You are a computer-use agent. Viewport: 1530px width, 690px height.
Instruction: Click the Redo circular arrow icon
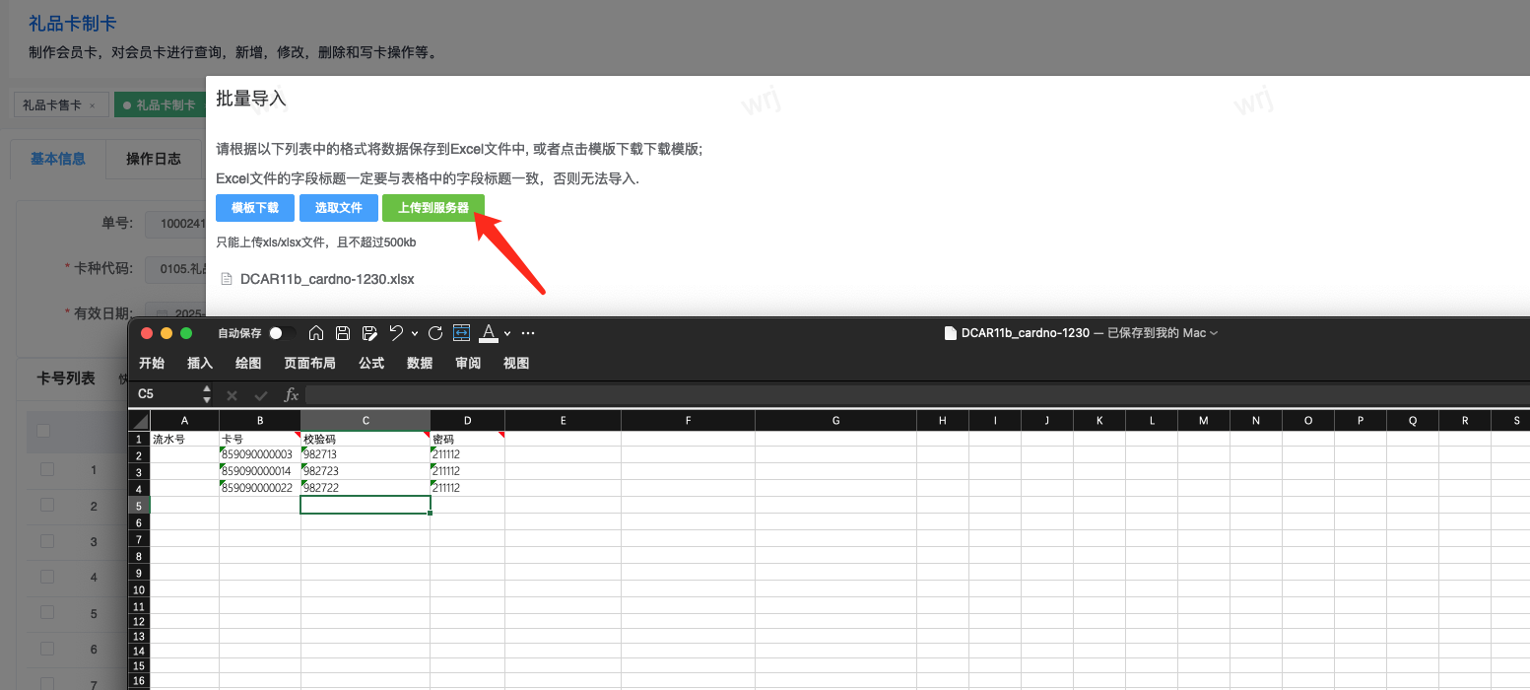435,333
